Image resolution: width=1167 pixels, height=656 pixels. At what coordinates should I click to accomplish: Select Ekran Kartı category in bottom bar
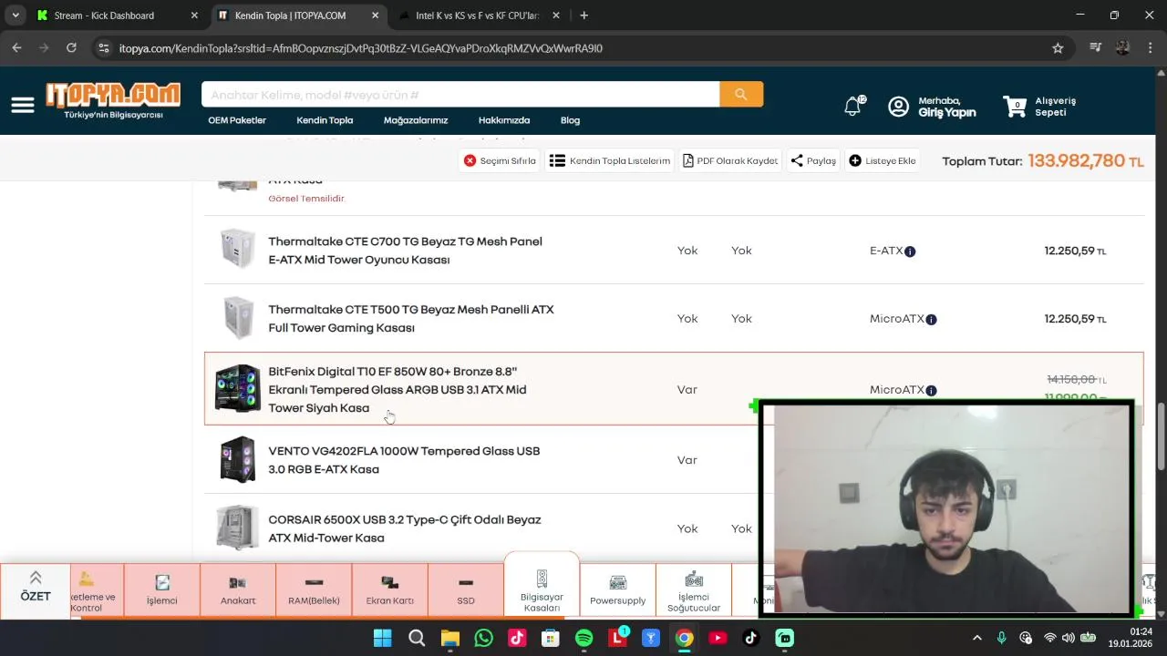(x=390, y=590)
